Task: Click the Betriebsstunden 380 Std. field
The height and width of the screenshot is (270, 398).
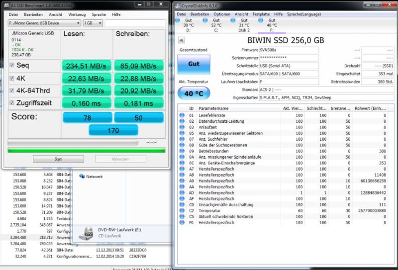Action: tap(378, 82)
